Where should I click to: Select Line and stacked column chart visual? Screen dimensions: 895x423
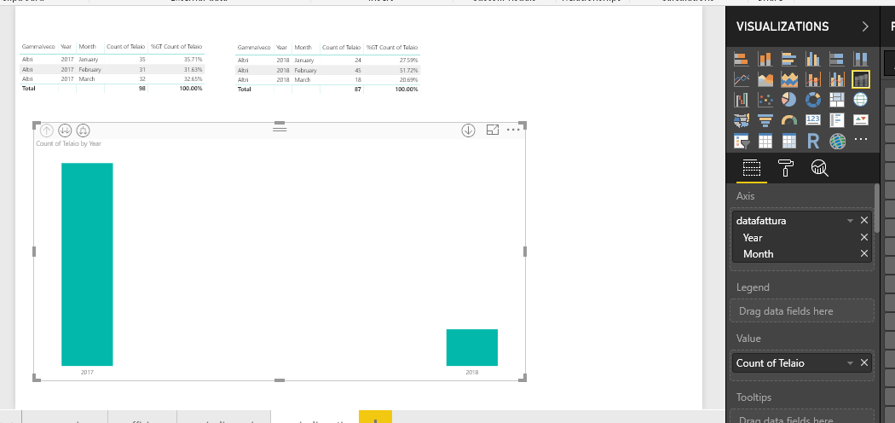[x=813, y=79]
